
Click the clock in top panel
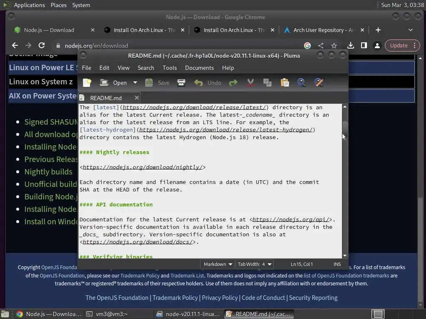point(402,5)
